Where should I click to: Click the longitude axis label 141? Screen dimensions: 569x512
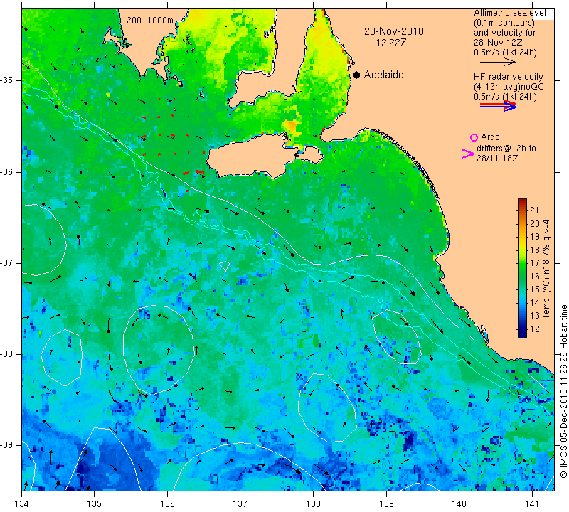tap(532, 503)
